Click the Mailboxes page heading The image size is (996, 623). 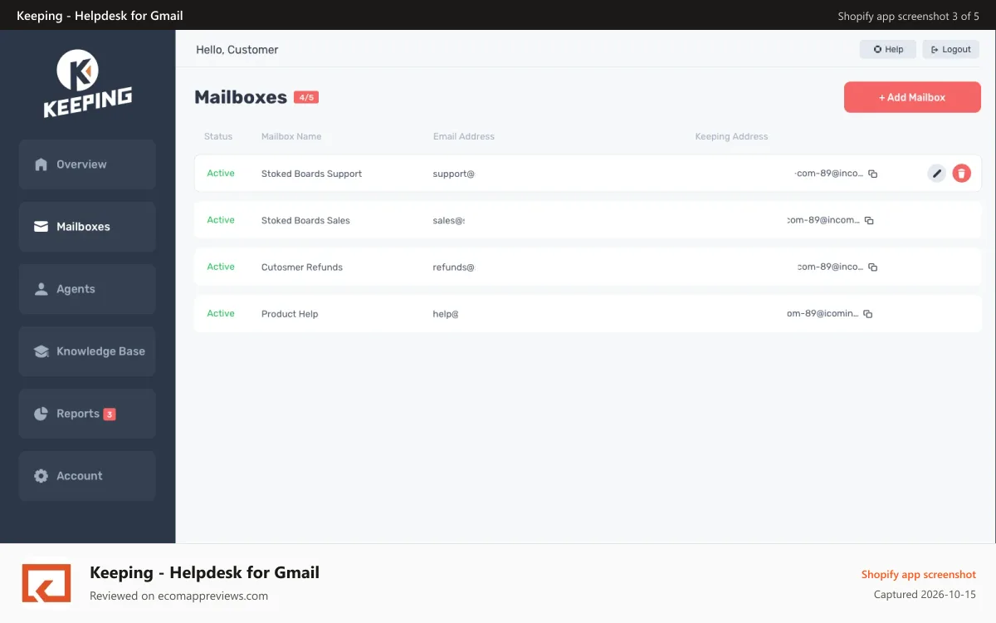(241, 97)
